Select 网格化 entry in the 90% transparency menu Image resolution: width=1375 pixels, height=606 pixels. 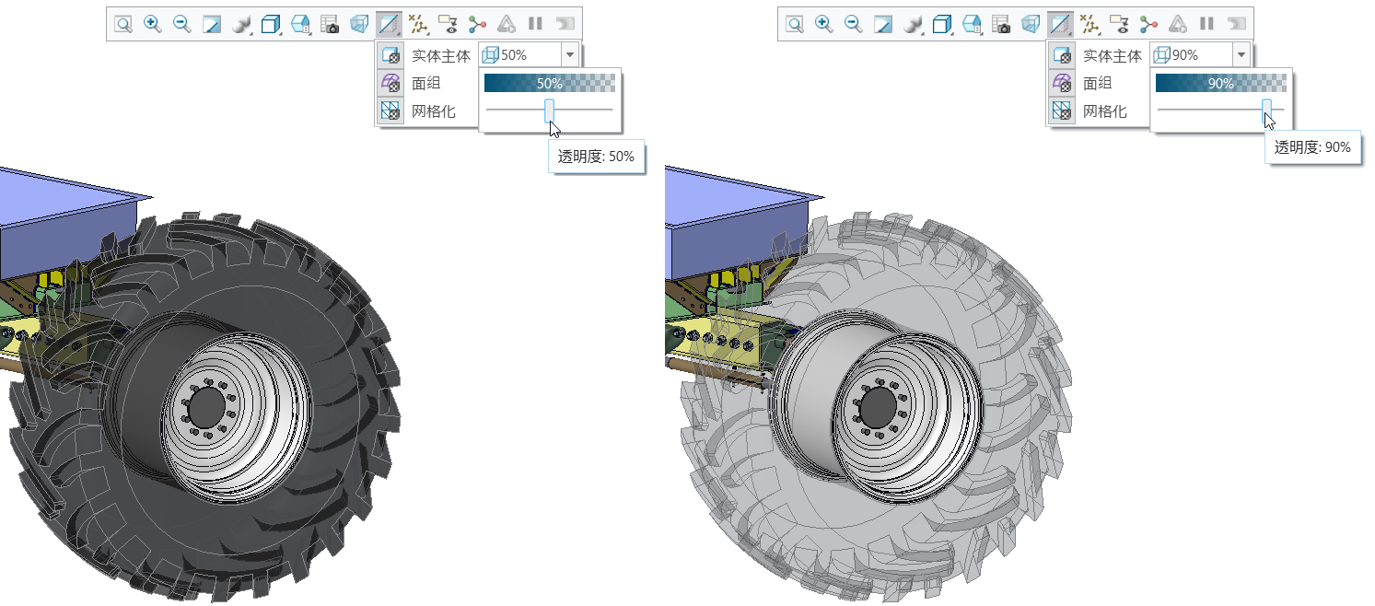(x=1104, y=111)
